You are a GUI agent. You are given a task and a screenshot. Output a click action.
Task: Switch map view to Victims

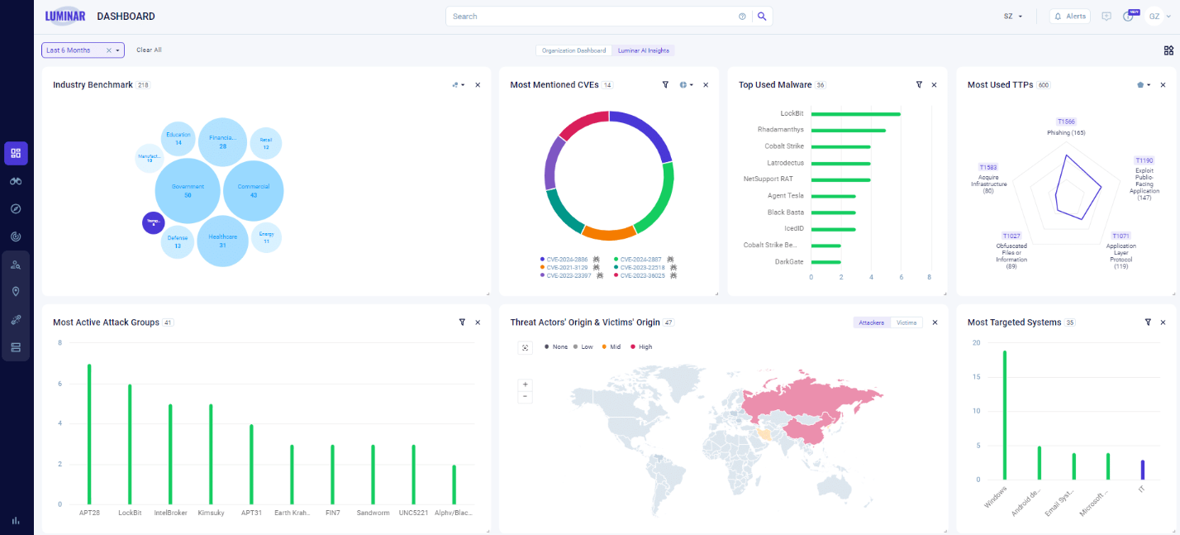tap(906, 322)
